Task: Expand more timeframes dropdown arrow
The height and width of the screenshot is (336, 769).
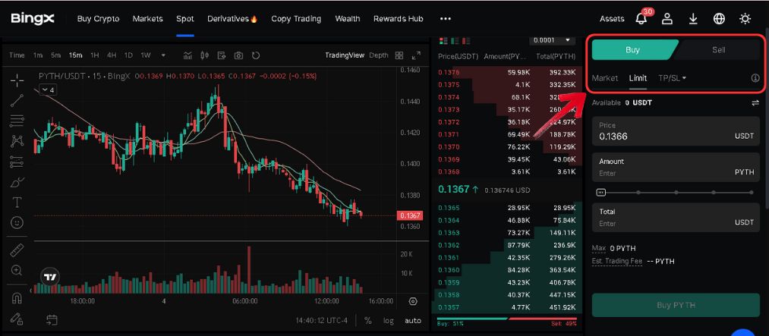Action: pos(163,55)
